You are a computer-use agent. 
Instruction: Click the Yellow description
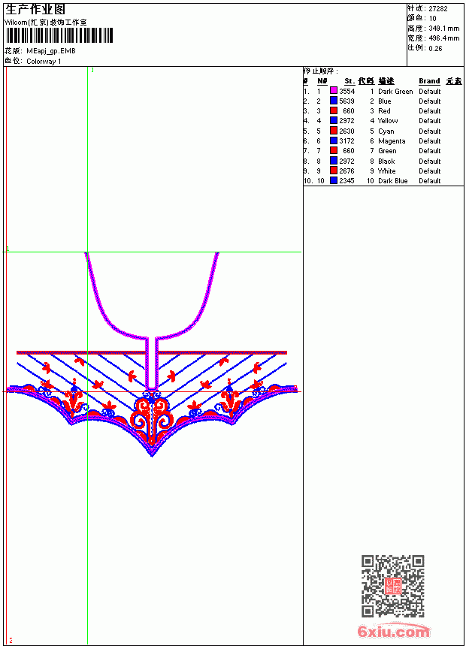click(388, 121)
